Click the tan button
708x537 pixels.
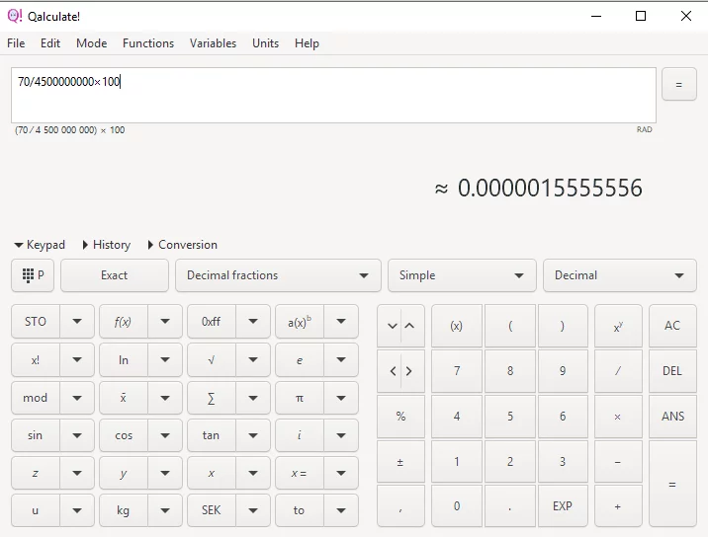click(x=211, y=435)
